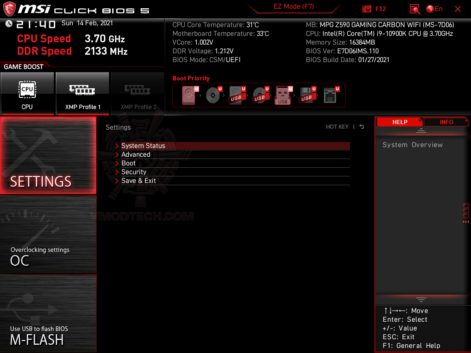Select the CPU hard disk in Boot Priority
Image resolution: width=471 pixels, height=353 pixels.
(x=189, y=94)
